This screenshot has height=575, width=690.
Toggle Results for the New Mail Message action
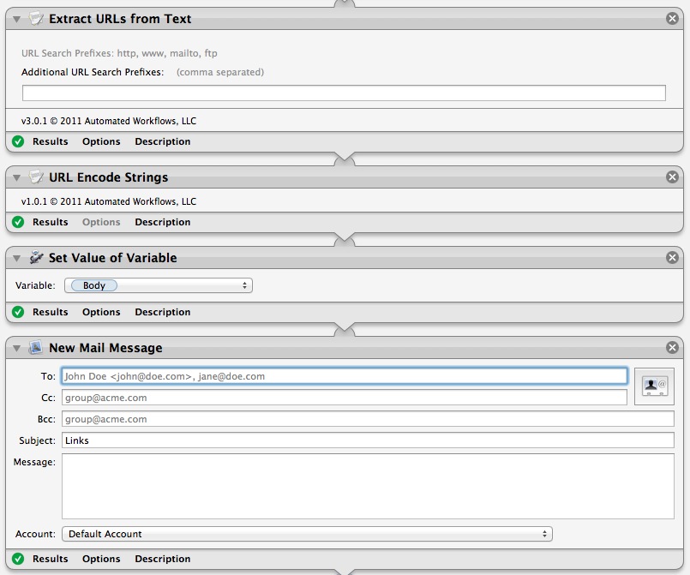50,559
